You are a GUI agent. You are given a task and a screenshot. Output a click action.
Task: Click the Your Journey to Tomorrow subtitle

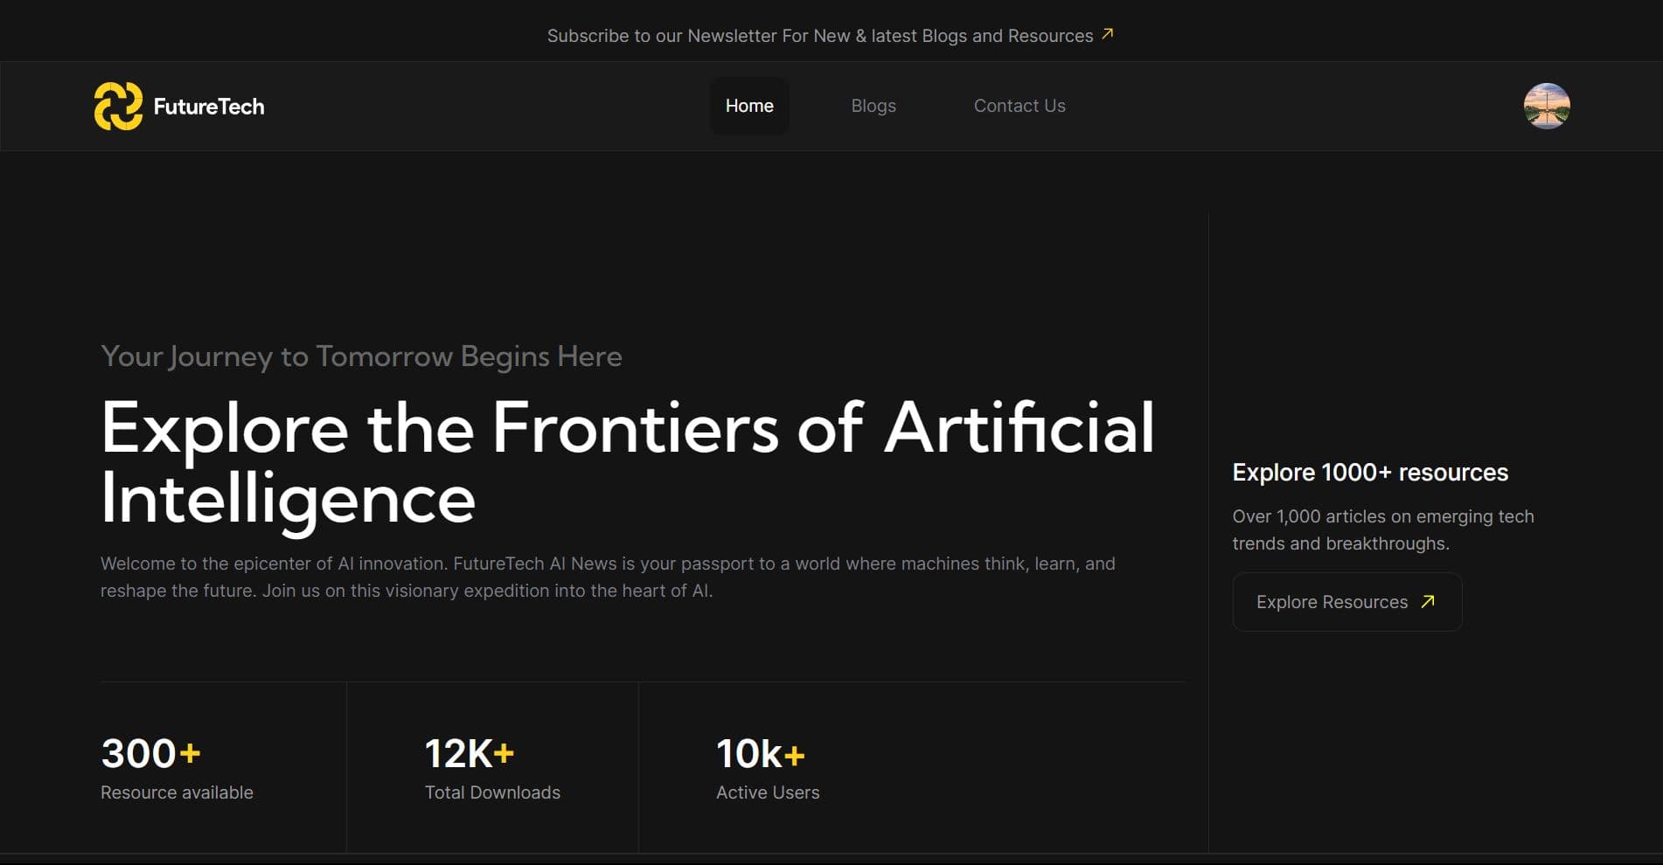click(361, 356)
